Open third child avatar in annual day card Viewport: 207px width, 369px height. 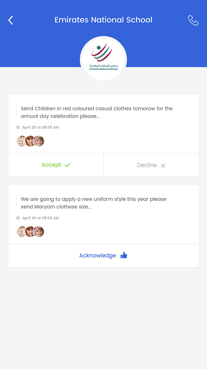point(39,141)
